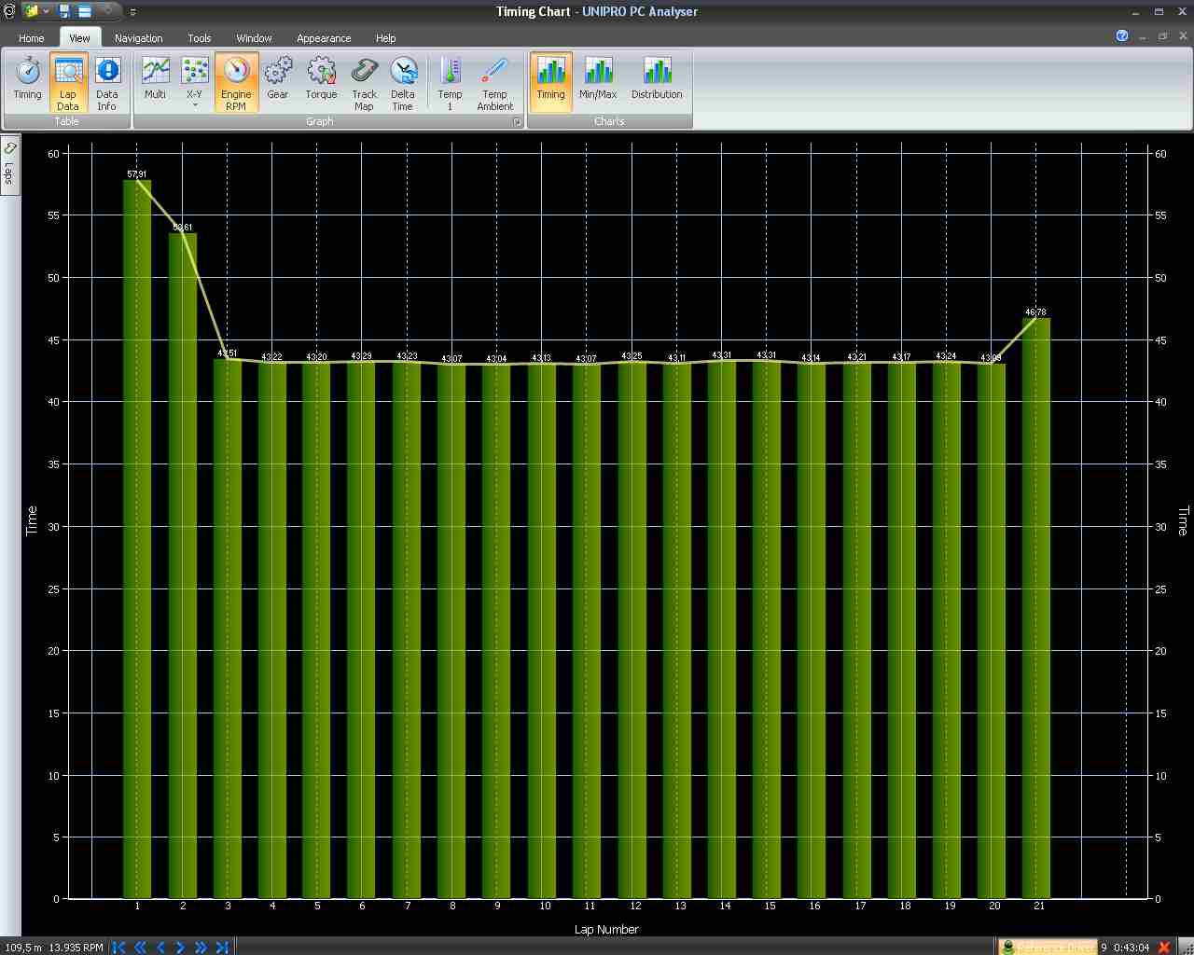
Task: Select the lap 3 bar labeled 43.51
Action: (228, 629)
